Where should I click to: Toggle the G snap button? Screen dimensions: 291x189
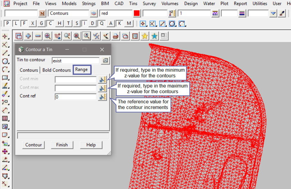pyautogui.click(x=41, y=23)
